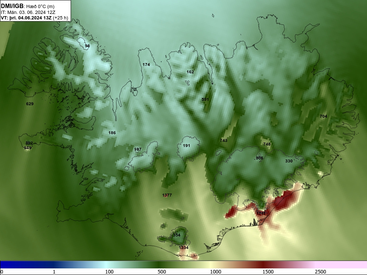Click the 1000 mark on the color bar

[215, 272]
